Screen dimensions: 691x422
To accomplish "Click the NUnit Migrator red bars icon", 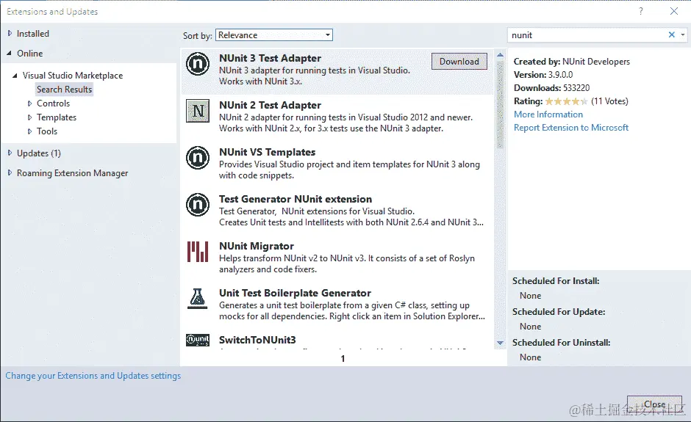I will click(x=198, y=251).
